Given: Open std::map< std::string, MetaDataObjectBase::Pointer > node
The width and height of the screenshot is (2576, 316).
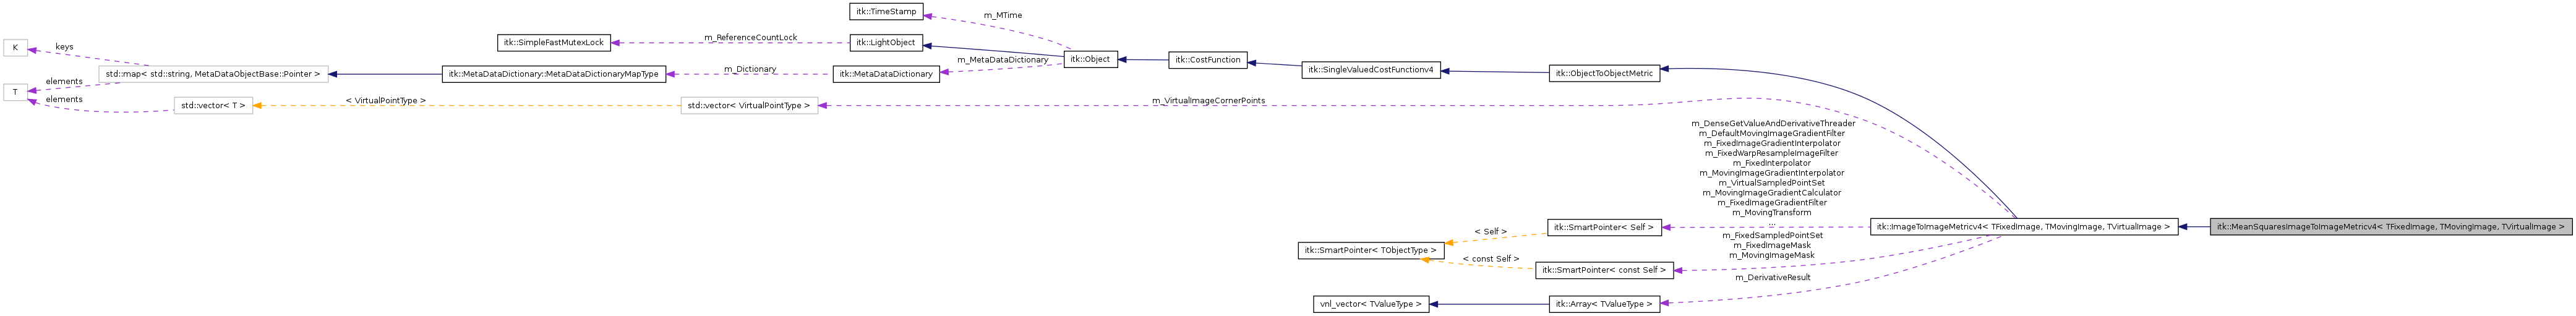Looking at the screenshot, I should click(x=213, y=74).
